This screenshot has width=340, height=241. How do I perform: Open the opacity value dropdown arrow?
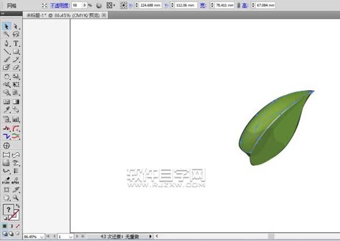click(84, 5)
